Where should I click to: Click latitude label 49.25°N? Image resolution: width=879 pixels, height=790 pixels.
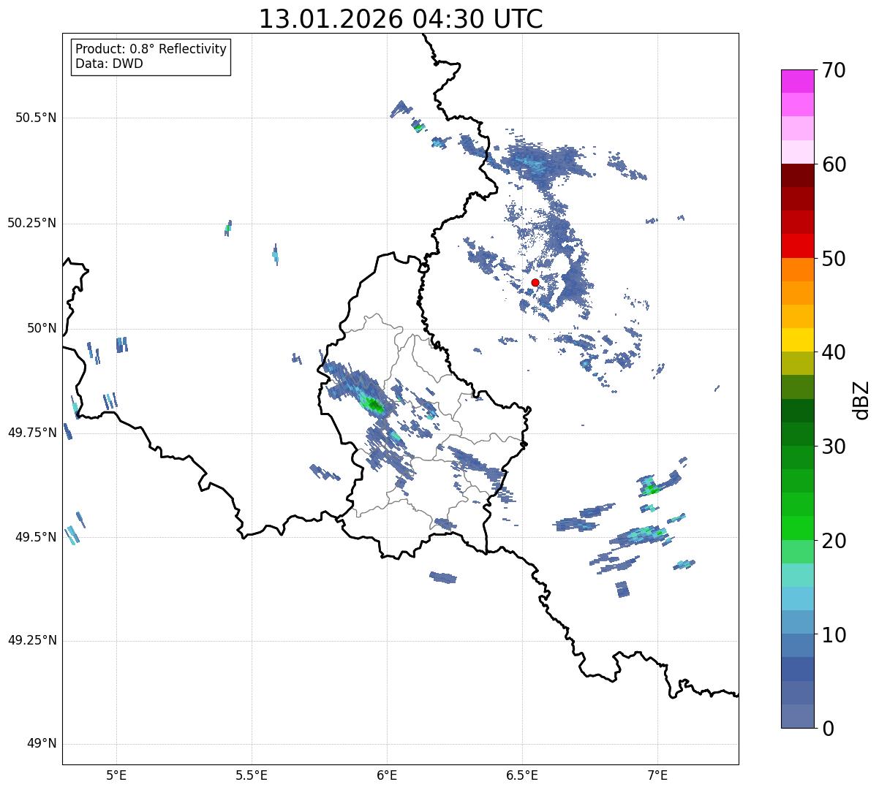pos(31,641)
